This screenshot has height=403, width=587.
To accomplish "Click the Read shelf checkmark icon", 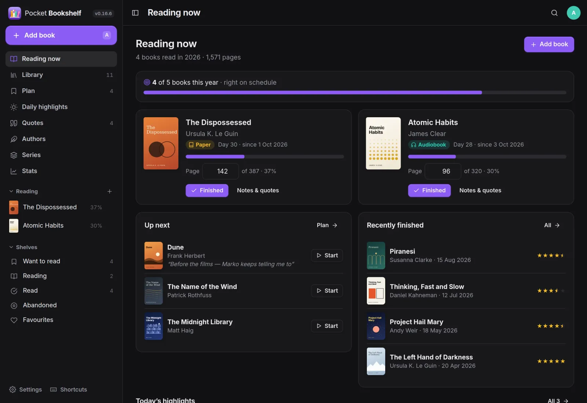I will pyautogui.click(x=14, y=291).
